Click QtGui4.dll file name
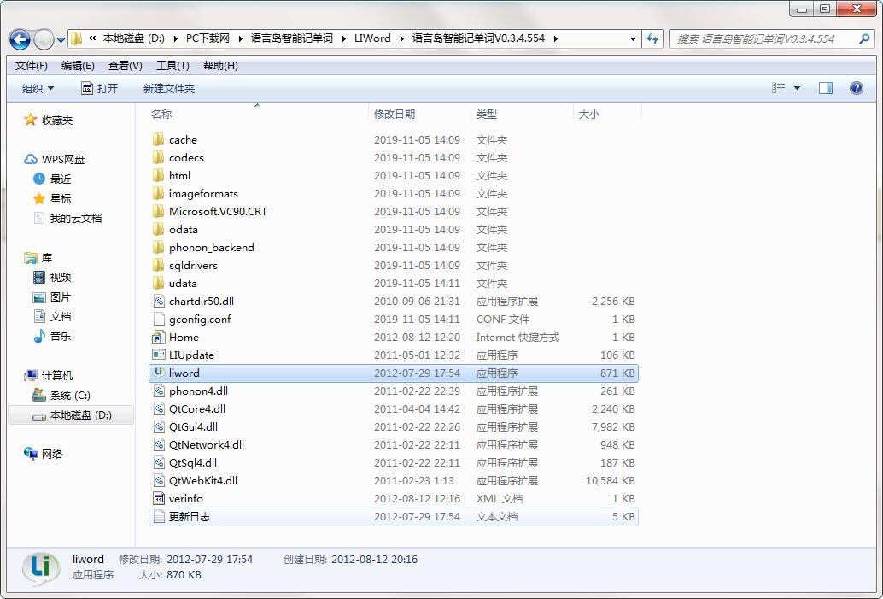 pos(193,426)
